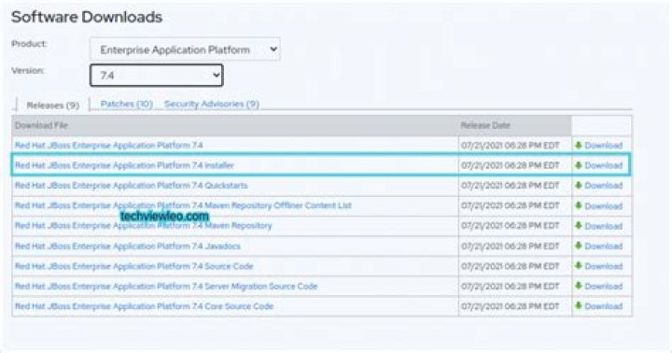Select the Releases tab

click(52, 106)
